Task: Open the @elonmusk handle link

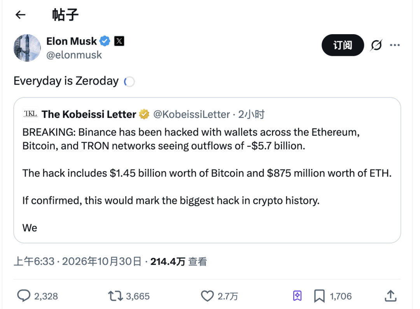Action: coord(74,55)
